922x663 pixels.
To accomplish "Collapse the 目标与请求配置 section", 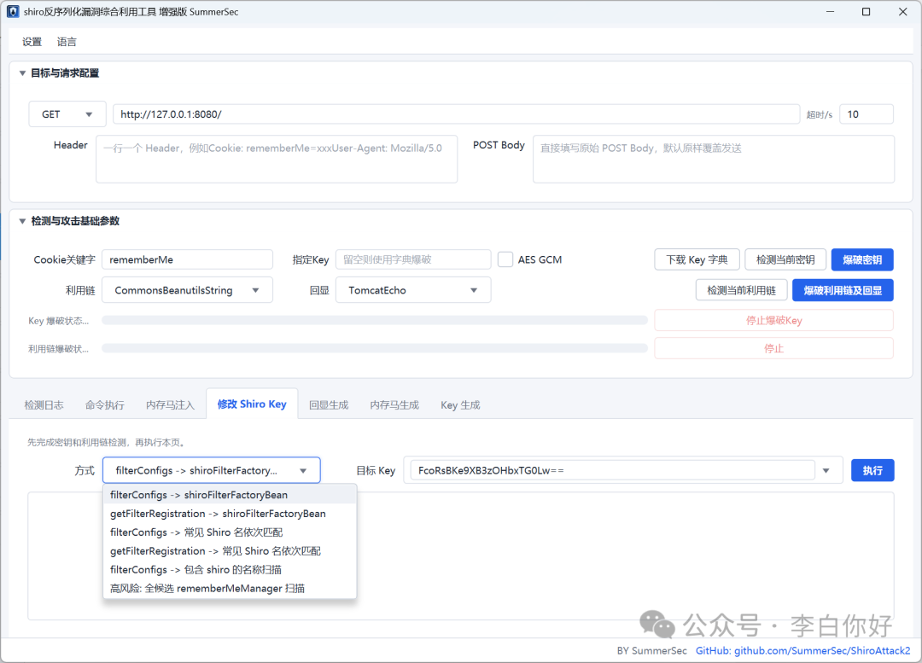I will (22, 73).
